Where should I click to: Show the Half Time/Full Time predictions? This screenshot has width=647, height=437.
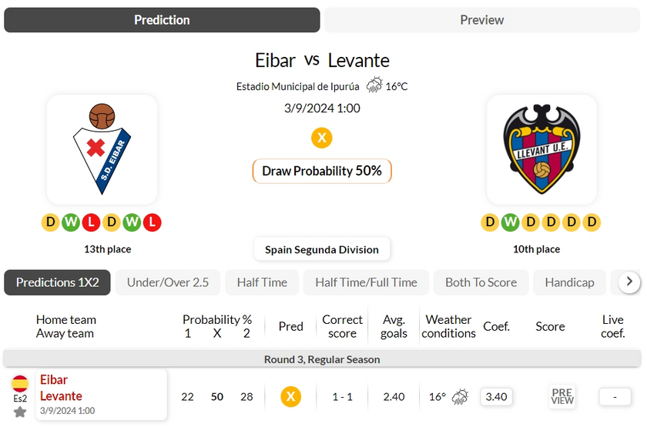[x=366, y=282]
